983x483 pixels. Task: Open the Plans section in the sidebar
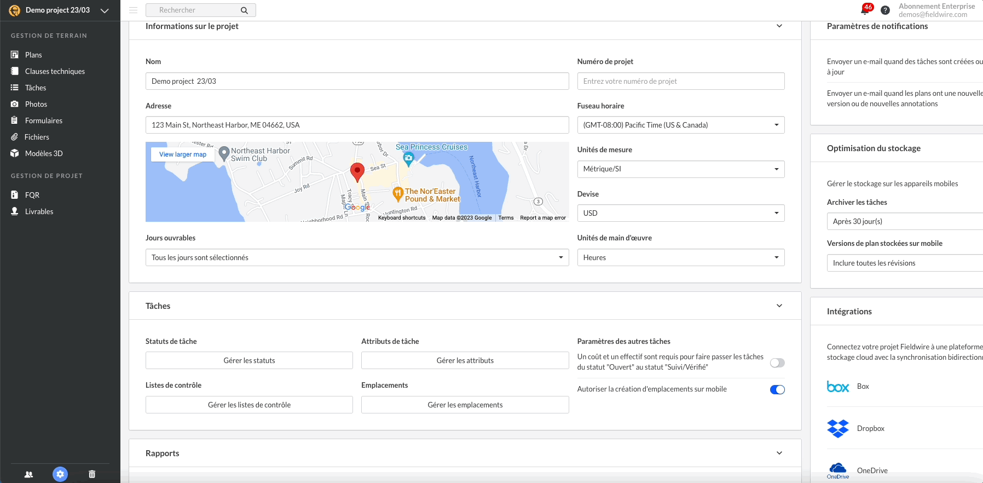33,55
